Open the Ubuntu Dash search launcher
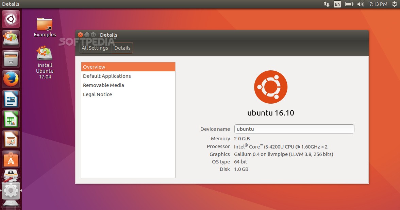The width and height of the screenshot is (400, 210). tap(11, 19)
